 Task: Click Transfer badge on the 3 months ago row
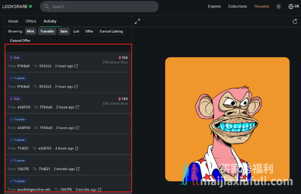[18, 181]
